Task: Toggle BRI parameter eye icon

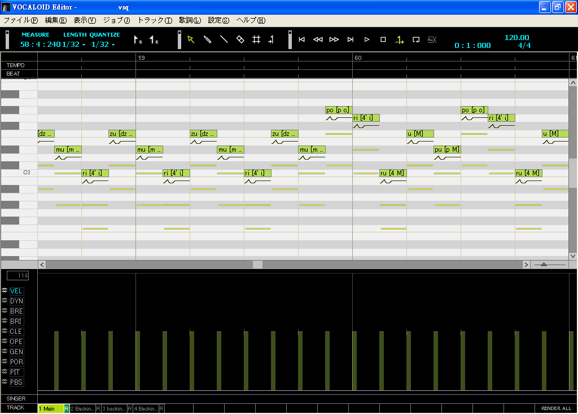Action: 5,321
